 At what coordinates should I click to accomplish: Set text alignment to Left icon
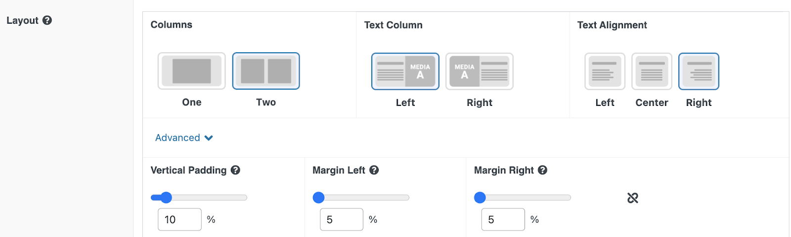tap(605, 71)
